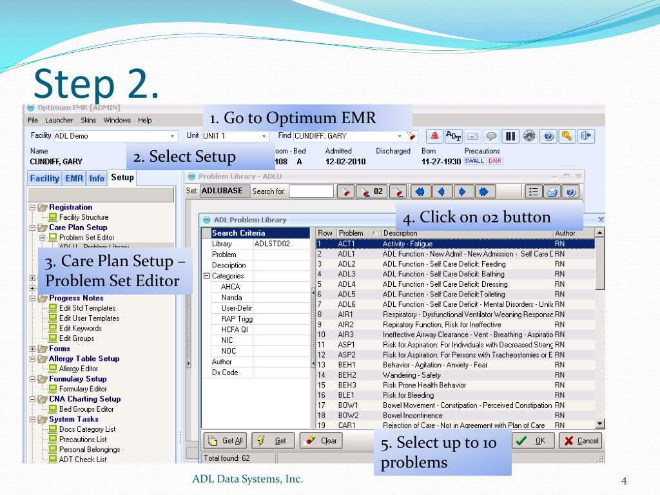Select Precautions List tree item

tap(83, 440)
